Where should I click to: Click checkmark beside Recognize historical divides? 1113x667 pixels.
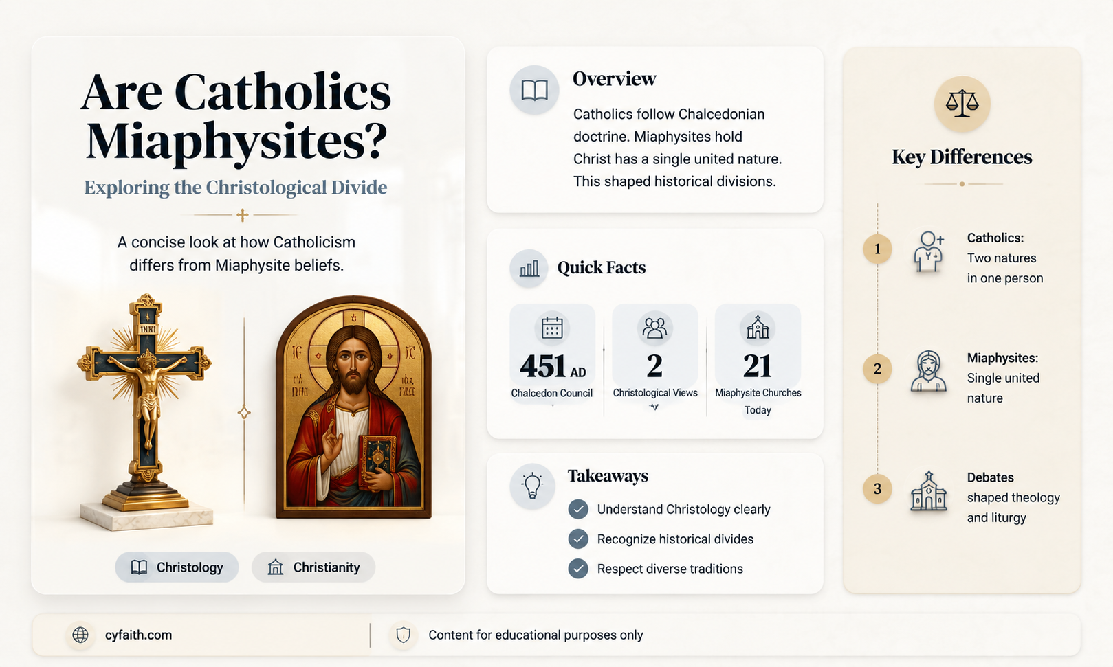coord(578,539)
